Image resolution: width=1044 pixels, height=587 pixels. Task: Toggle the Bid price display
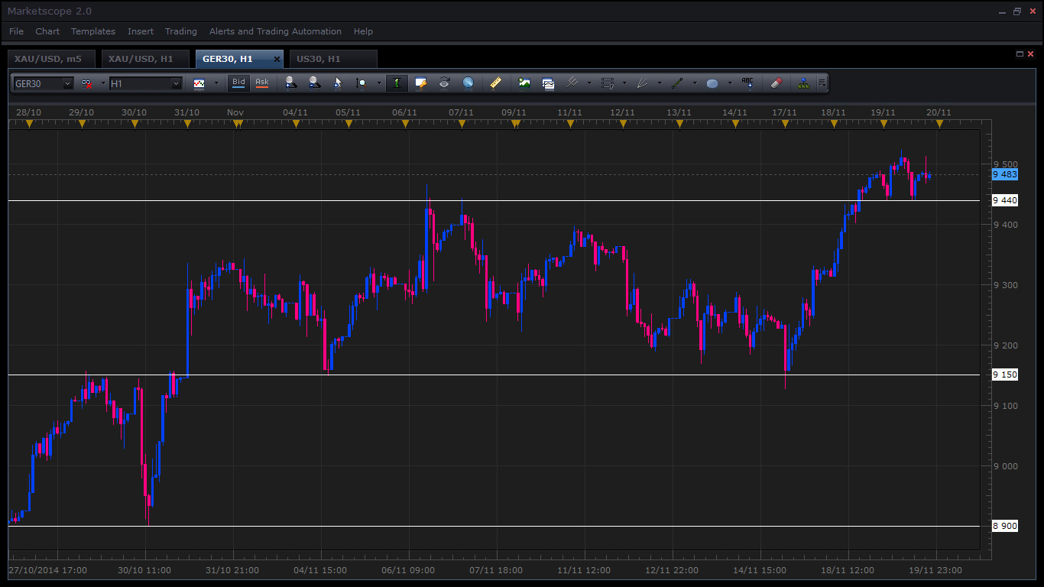pos(238,83)
